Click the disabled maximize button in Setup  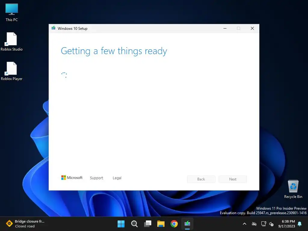tap(239, 28)
